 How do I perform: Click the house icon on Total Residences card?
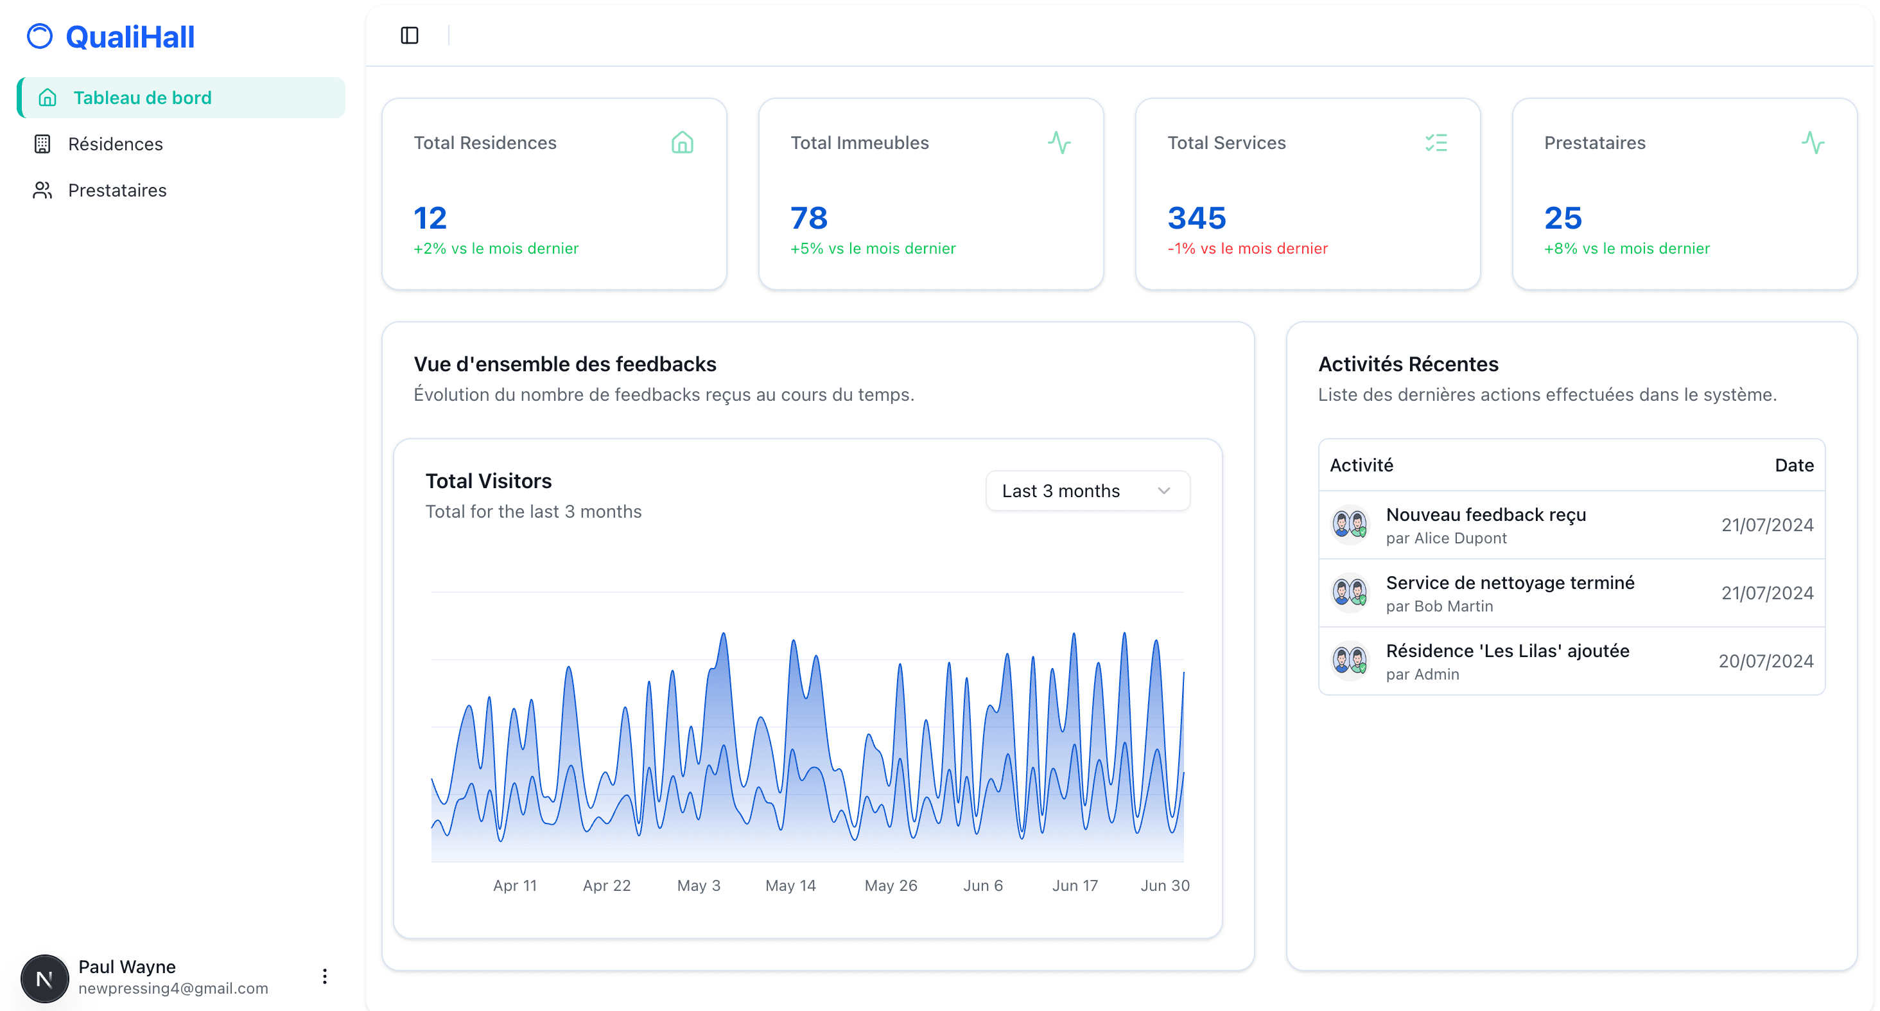[683, 143]
